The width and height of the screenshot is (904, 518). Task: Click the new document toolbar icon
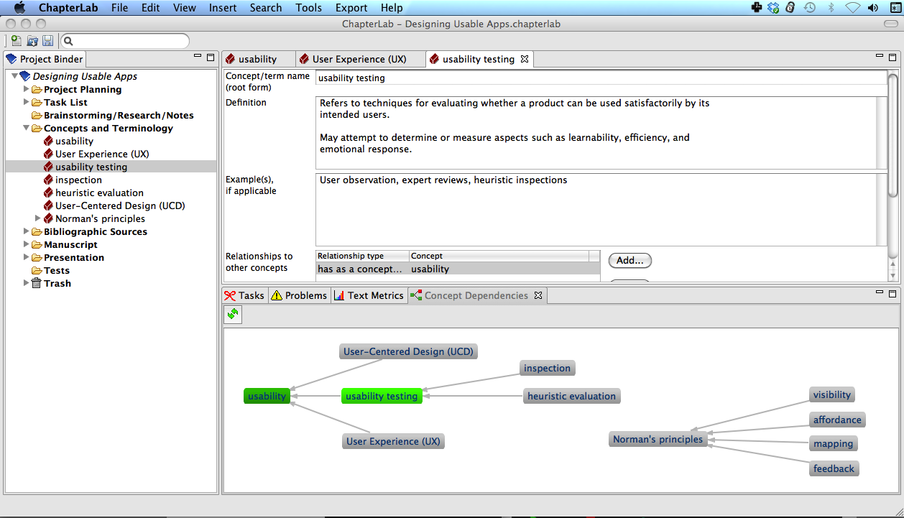16,42
